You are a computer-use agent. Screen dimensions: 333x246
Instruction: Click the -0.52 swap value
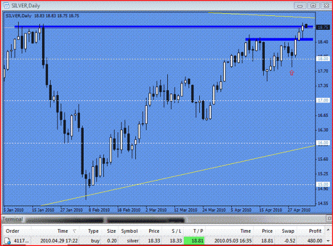(290, 241)
